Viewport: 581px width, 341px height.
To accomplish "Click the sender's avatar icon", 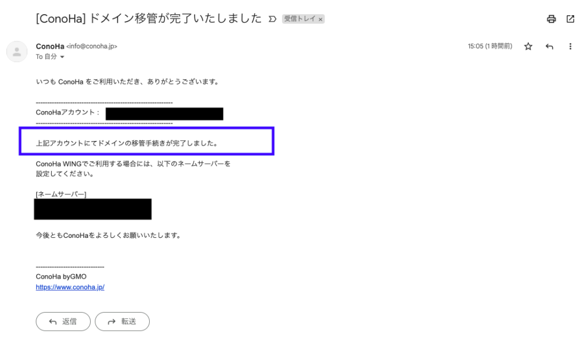I will [16, 52].
